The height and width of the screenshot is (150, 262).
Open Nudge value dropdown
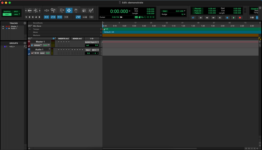185,14
